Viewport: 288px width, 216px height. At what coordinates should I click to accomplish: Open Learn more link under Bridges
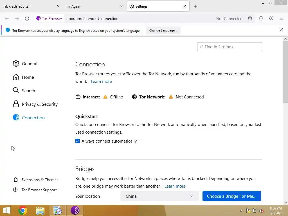(175, 186)
